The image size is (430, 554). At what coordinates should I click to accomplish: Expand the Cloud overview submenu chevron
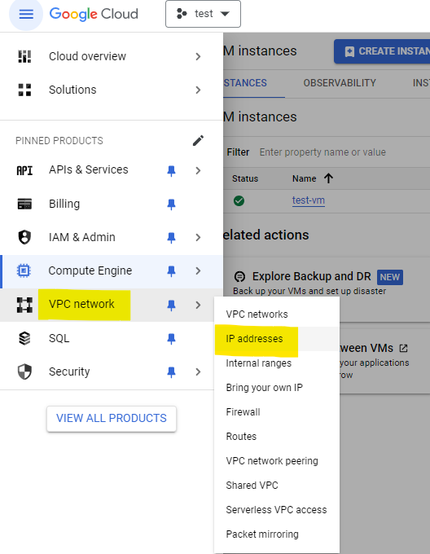click(x=198, y=56)
